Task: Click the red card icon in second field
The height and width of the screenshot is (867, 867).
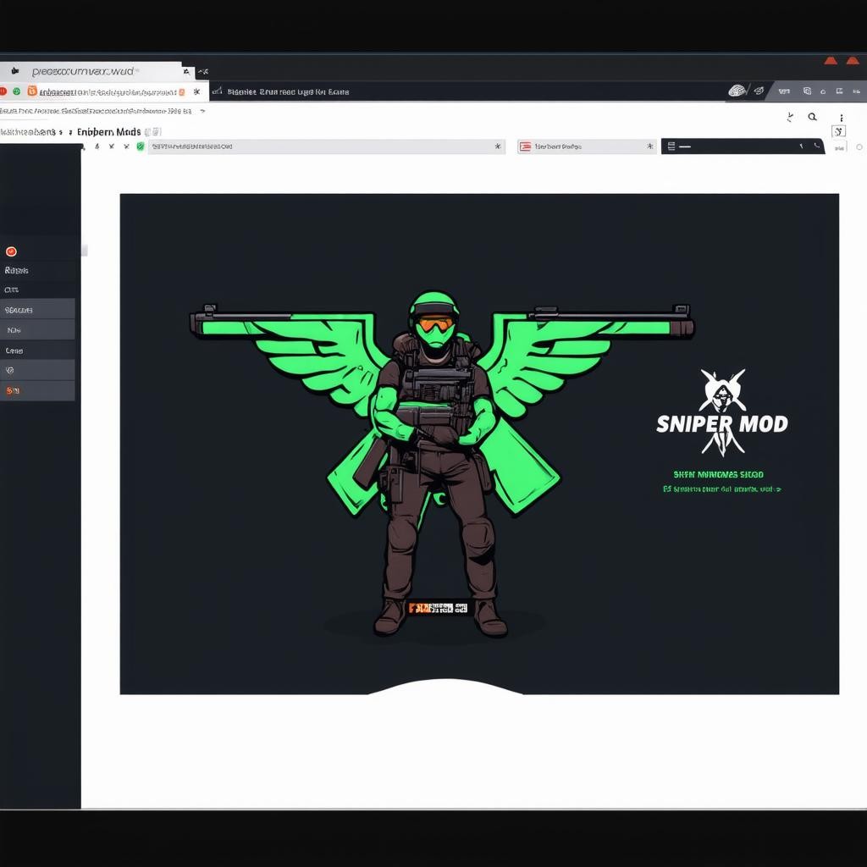Action: point(525,146)
